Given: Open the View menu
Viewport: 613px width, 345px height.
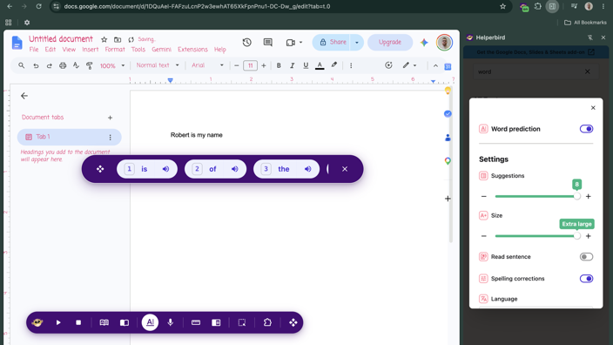Looking at the screenshot, I should coord(69,50).
